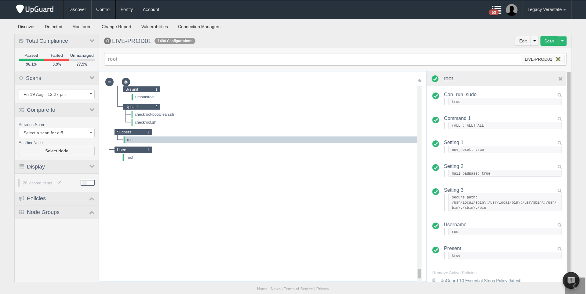This screenshot has height=294, width=586.
Task: Open the notifications list with 53 badge
Action: pyautogui.click(x=495, y=10)
